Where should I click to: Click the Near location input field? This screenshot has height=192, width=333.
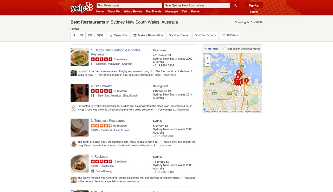click(197, 5)
